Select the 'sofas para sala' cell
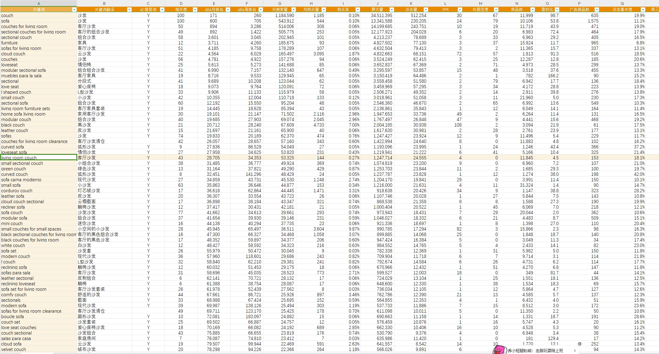659x354 pixels. 39,272
